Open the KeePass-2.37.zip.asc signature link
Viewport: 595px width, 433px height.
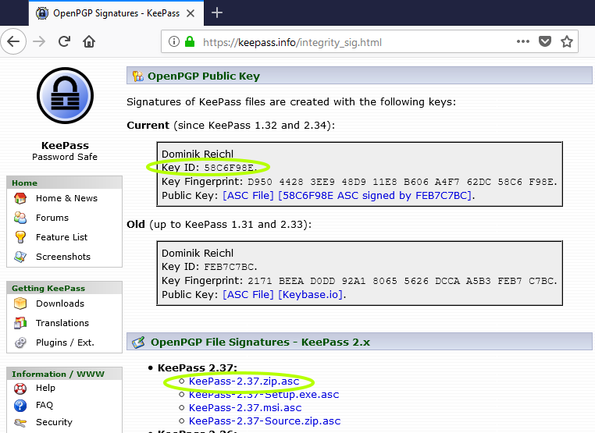pyautogui.click(x=244, y=382)
